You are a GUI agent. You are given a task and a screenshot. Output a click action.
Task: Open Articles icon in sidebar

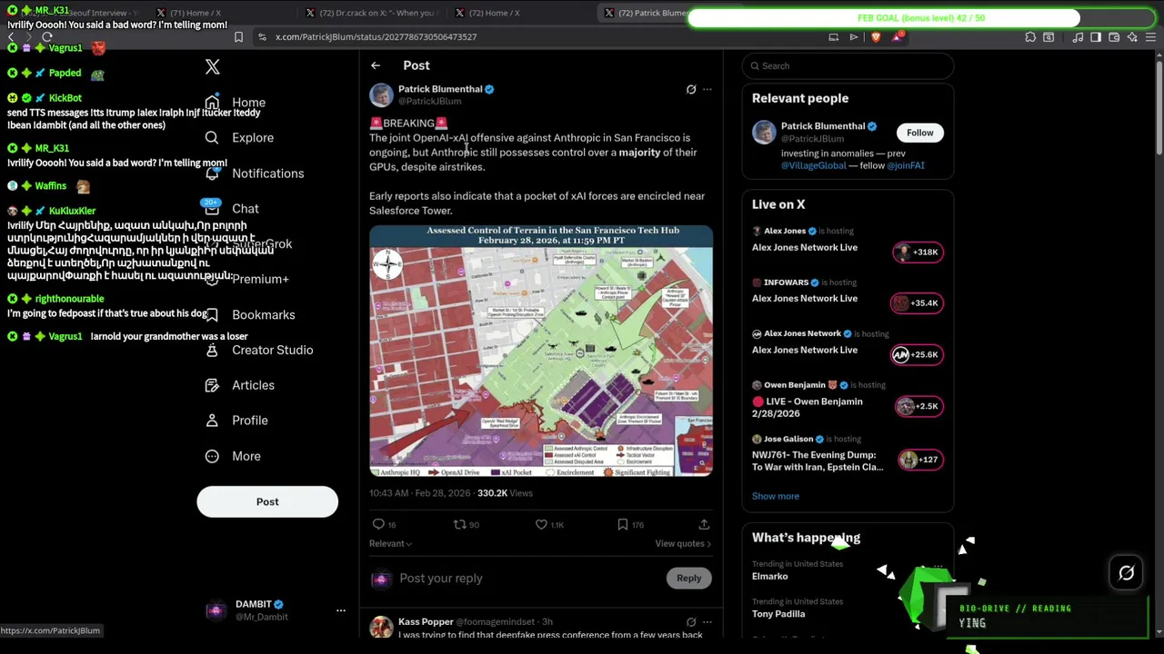(x=212, y=385)
